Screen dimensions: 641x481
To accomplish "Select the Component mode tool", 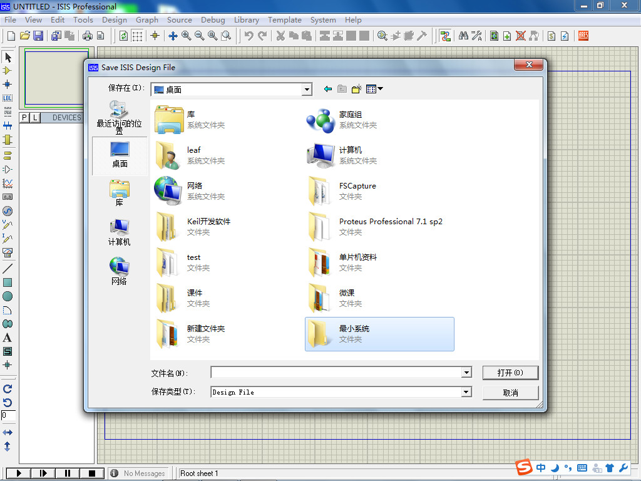I will click(x=8, y=71).
